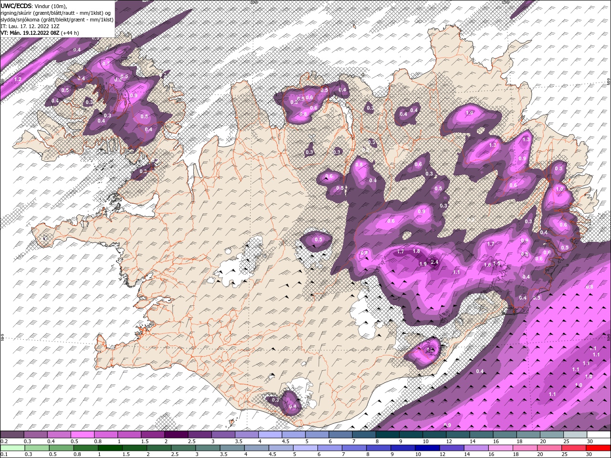The height and width of the screenshot is (458, 611).
Task: Click the 1.9 snowfall value on the map
Action: [x=423, y=264]
